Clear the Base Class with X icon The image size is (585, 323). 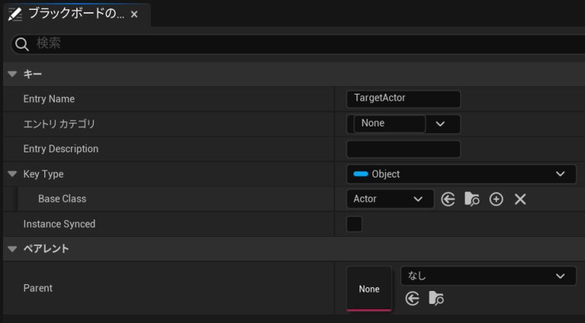[x=520, y=199]
